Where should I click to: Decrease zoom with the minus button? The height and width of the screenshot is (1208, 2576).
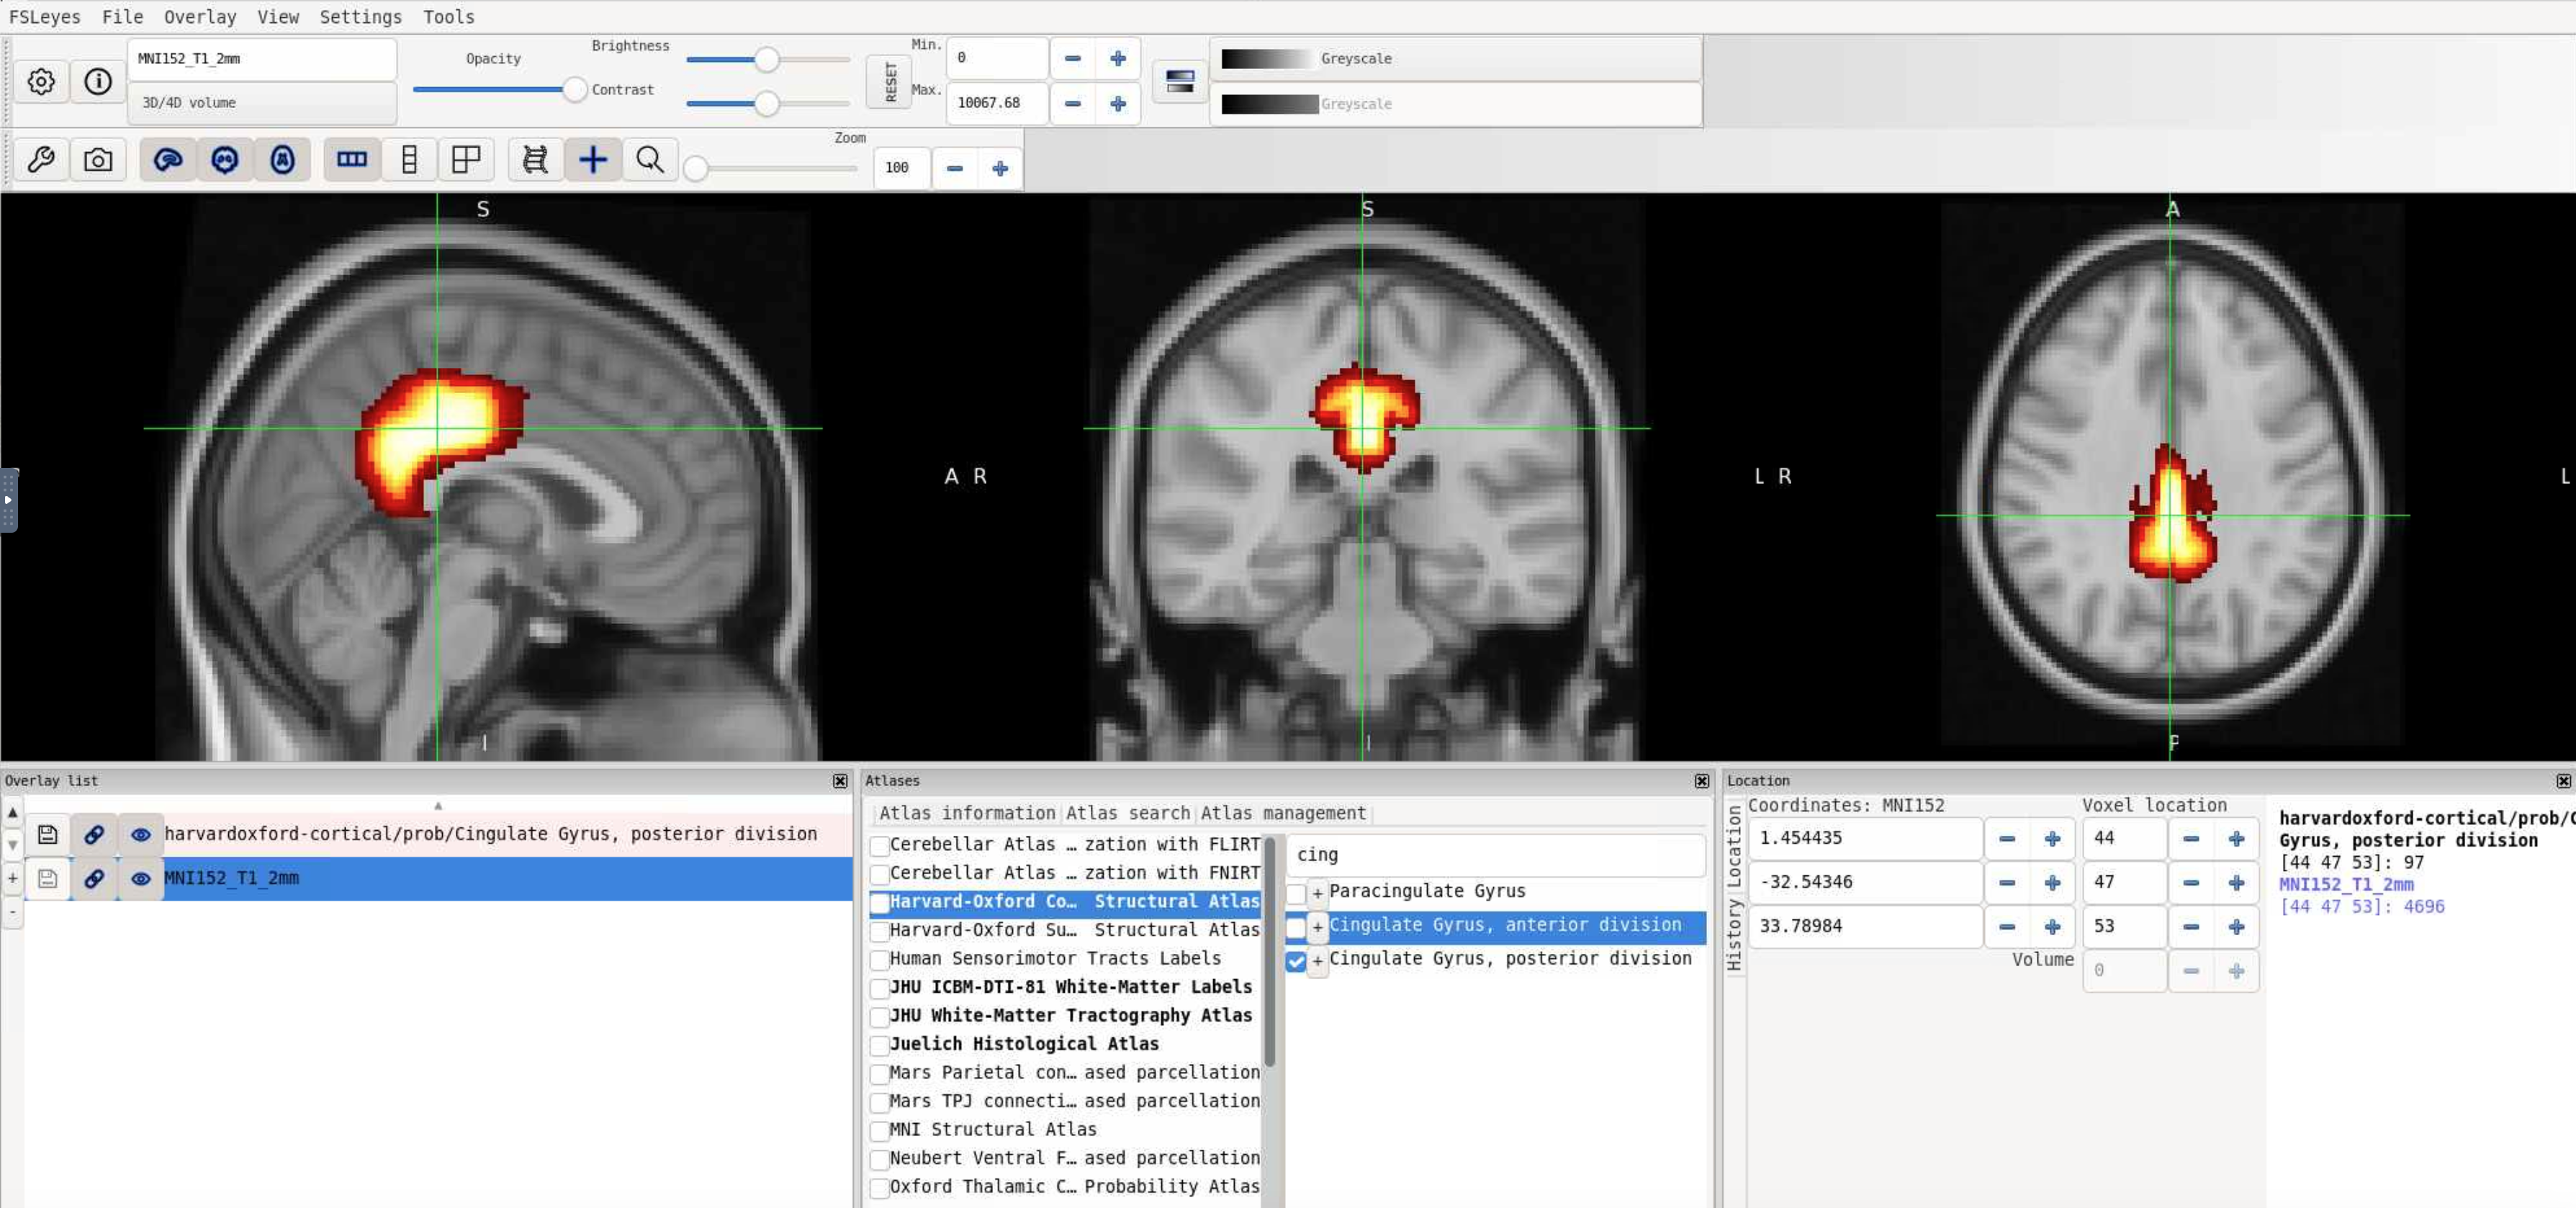[955, 168]
